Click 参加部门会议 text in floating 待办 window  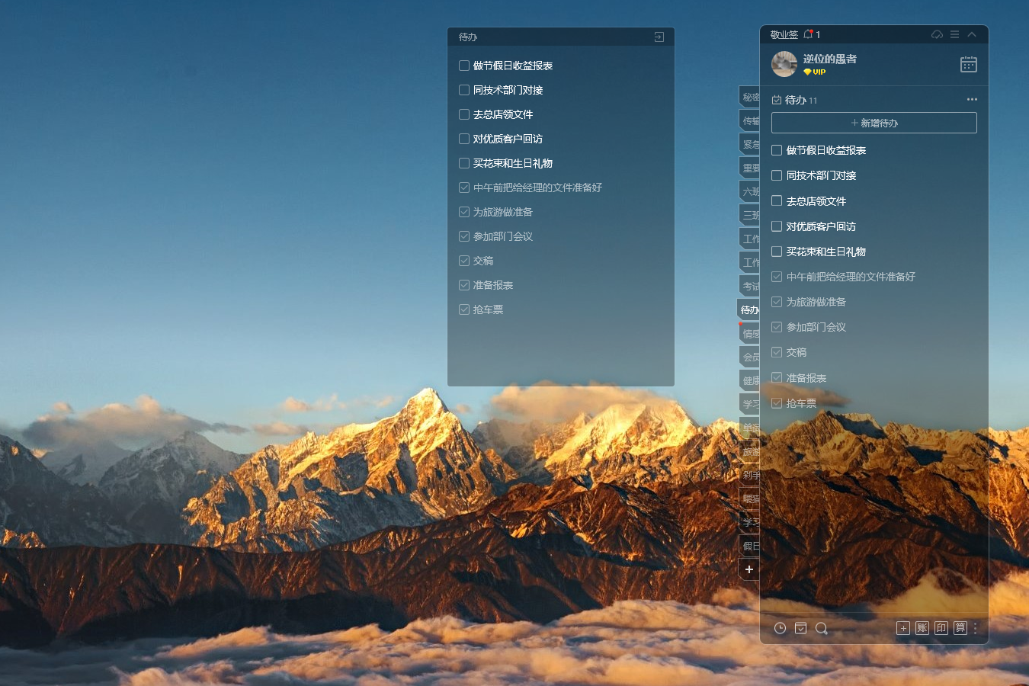(x=503, y=236)
